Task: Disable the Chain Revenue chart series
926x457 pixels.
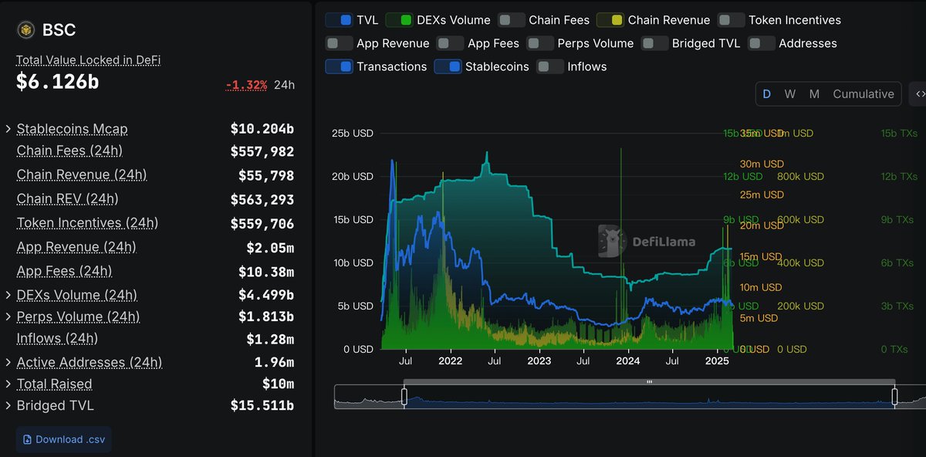Action: pos(611,20)
